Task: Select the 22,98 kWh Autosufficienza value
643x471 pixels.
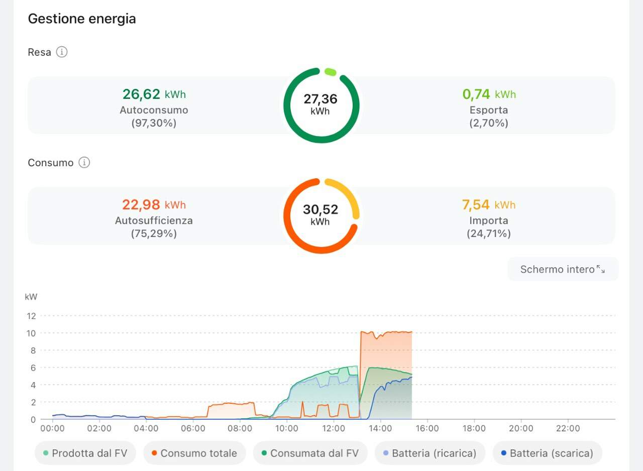Action: click(x=154, y=204)
